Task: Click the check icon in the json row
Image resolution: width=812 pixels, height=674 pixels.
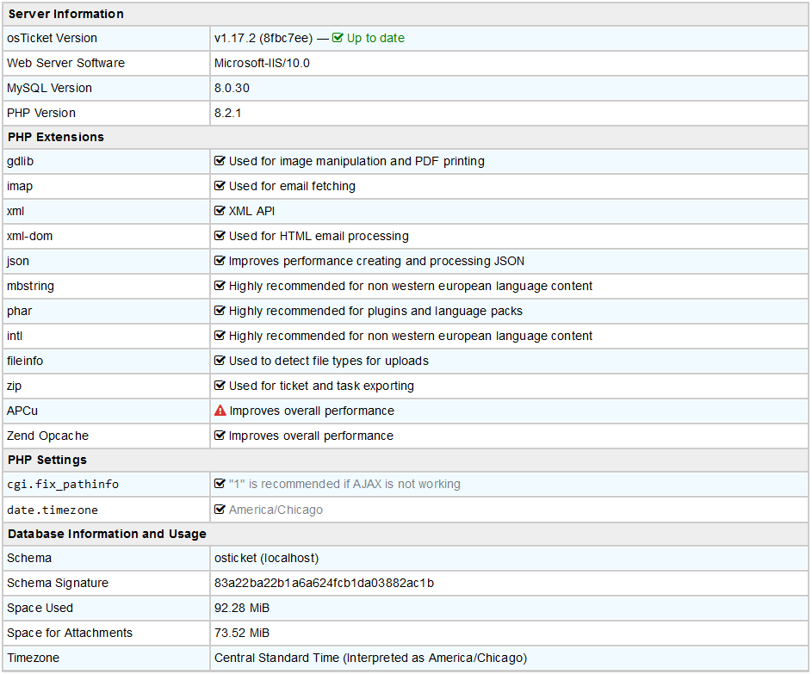Action: click(x=220, y=260)
